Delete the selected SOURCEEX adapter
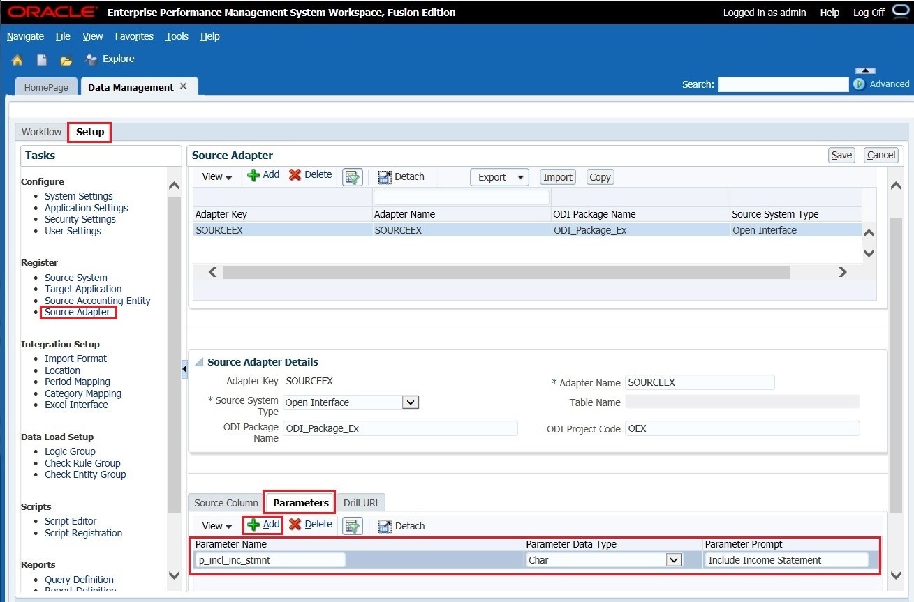The height and width of the screenshot is (602, 914). point(310,175)
